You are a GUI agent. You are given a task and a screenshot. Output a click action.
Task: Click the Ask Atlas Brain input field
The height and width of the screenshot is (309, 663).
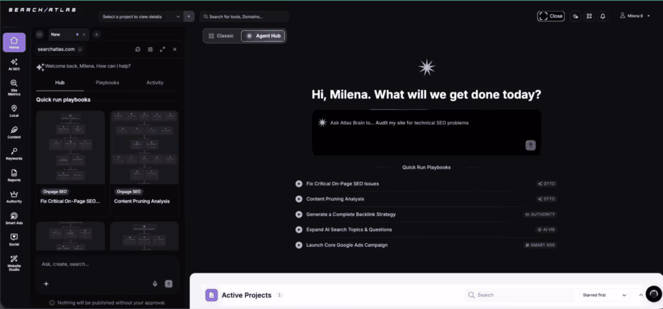point(426,132)
